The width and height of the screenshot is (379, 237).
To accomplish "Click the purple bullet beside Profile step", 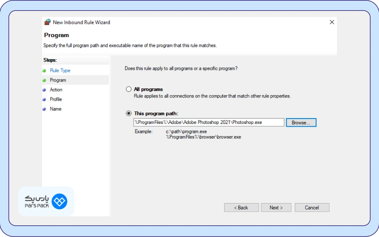I will coord(44,99).
